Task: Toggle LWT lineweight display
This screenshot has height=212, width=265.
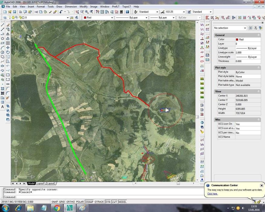Action: tap(114, 202)
